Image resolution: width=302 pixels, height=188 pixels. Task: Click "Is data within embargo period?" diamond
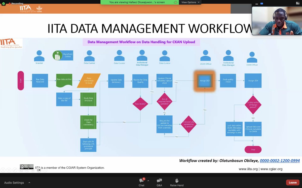coord(253,105)
